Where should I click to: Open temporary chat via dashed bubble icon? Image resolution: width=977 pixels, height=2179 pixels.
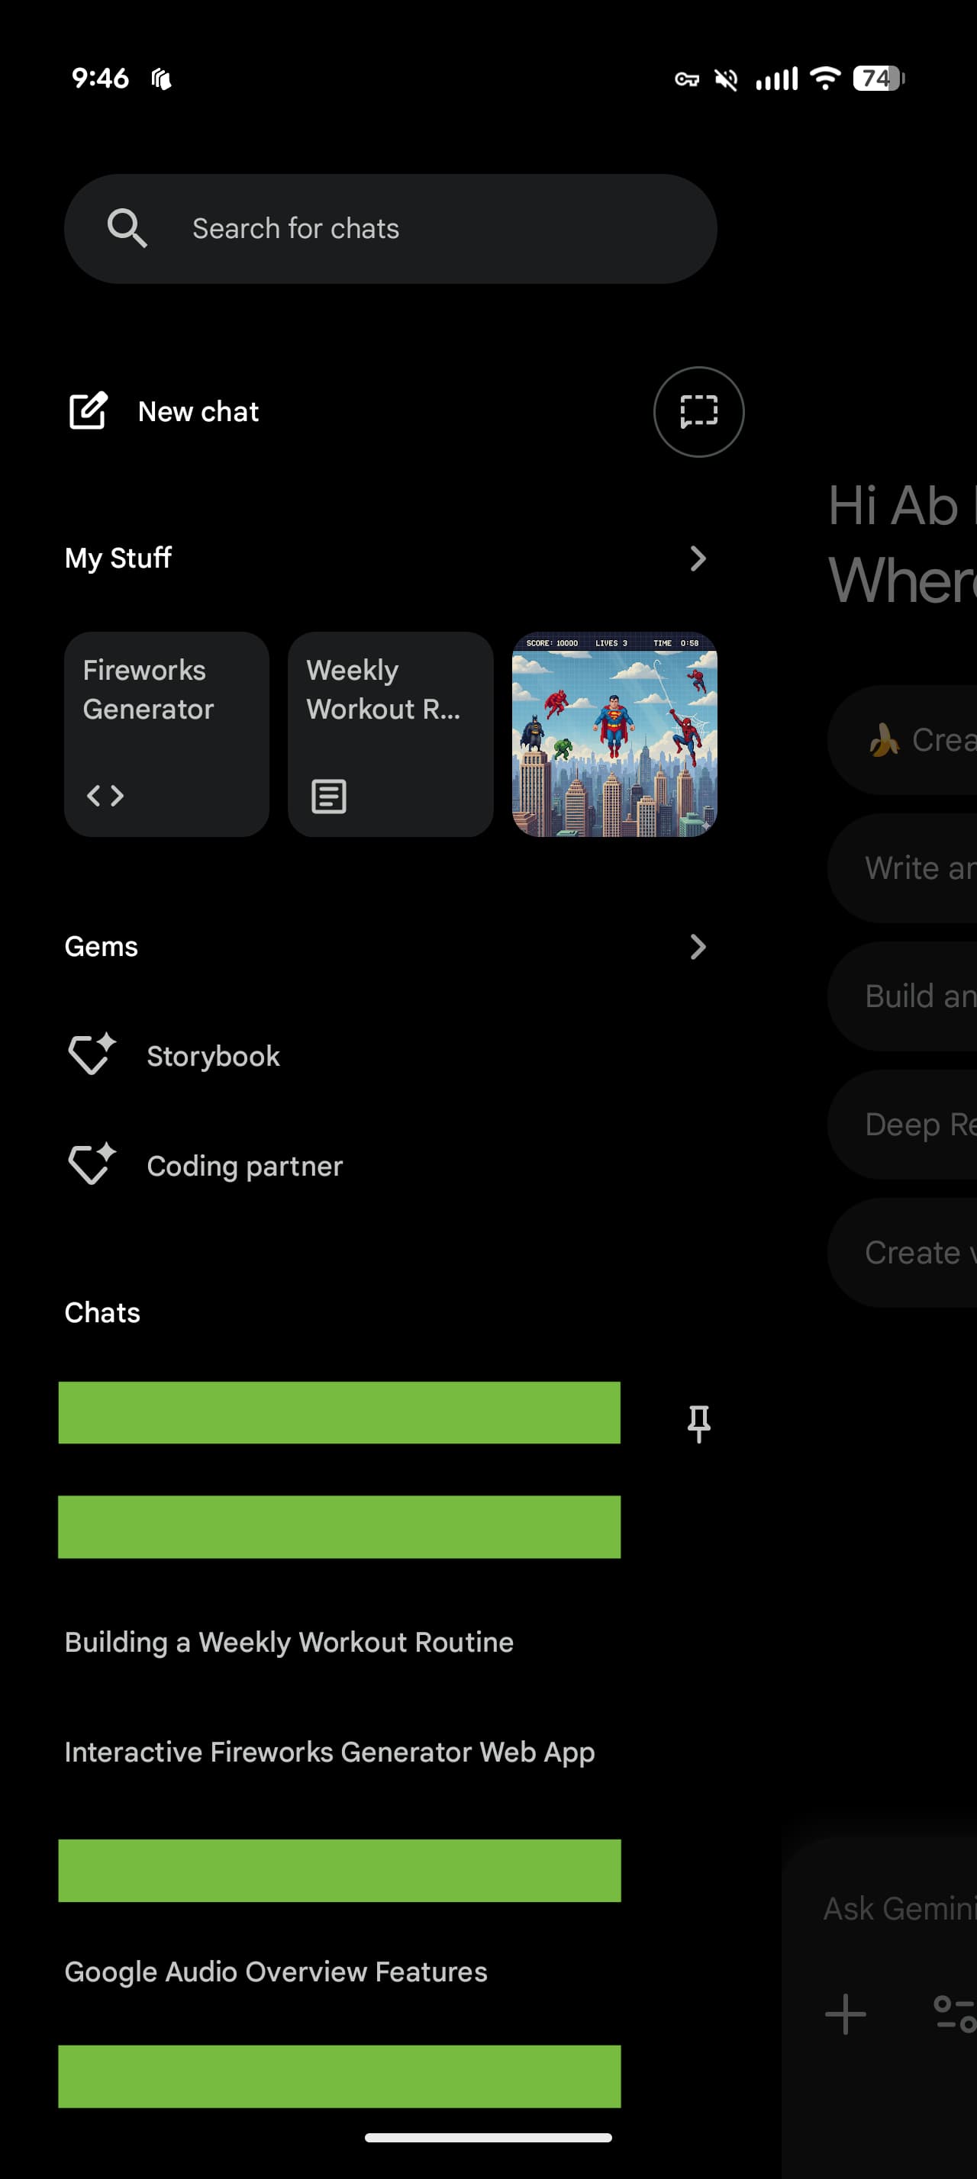[698, 412]
